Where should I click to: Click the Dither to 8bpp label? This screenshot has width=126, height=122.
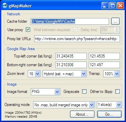[x=101, y=92]
